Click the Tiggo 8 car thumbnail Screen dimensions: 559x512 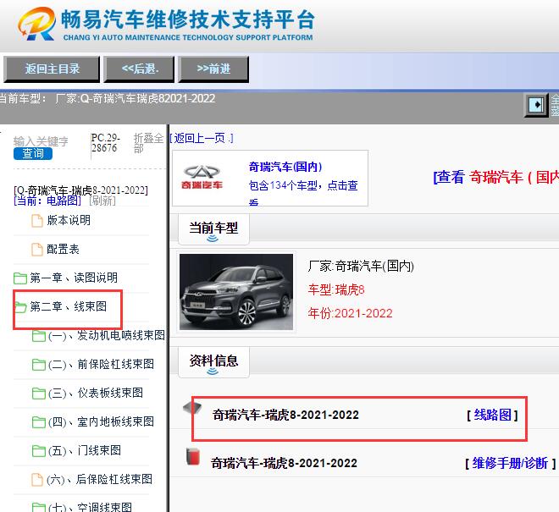(x=236, y=292)
